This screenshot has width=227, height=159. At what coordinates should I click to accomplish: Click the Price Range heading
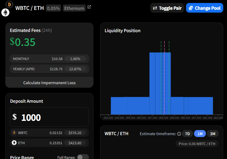22,157
